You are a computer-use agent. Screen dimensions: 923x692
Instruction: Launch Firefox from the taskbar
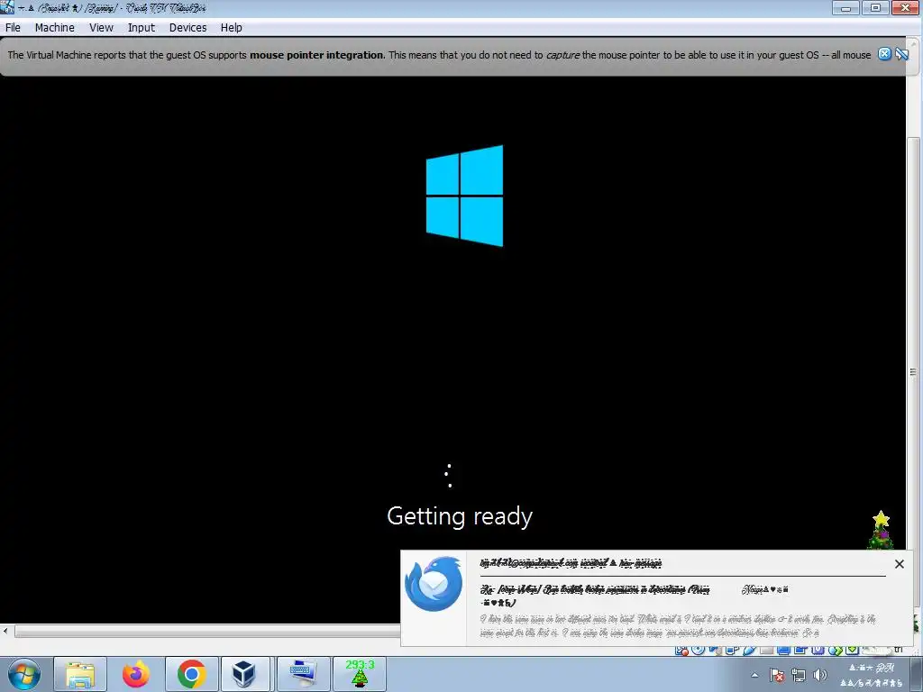coord(136,674)
